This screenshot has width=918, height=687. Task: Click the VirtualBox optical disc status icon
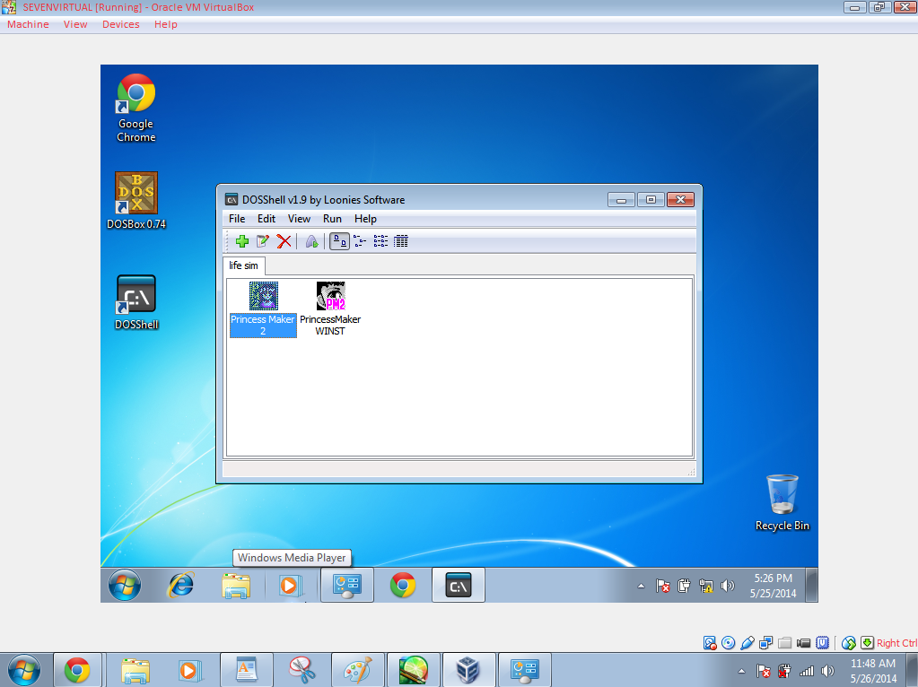tap(729, 643)
